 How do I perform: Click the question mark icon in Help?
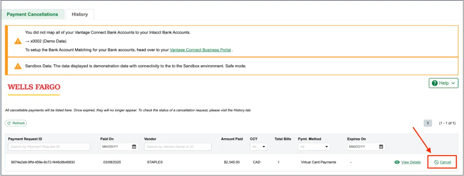click(435, 83)
